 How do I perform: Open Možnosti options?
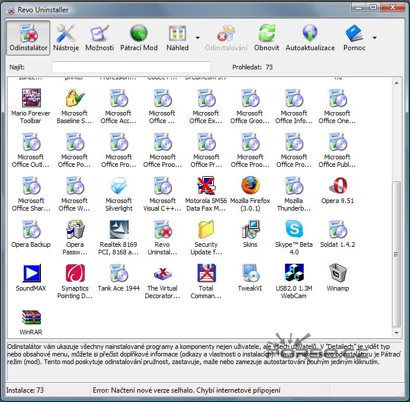point(99,38)
